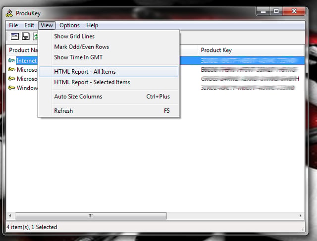317x241 pixels.
Task: Click the blurred key in second Microso row
Action: pyautogui.click(x=250, y=79)
